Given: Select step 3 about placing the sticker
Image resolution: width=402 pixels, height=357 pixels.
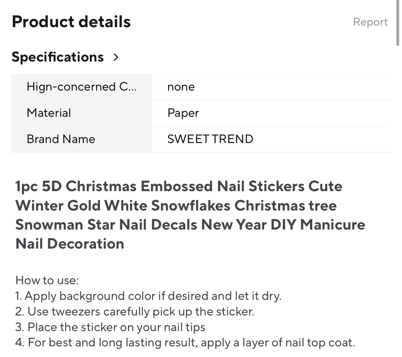Looking at the screenshot, I should point(110,327).
